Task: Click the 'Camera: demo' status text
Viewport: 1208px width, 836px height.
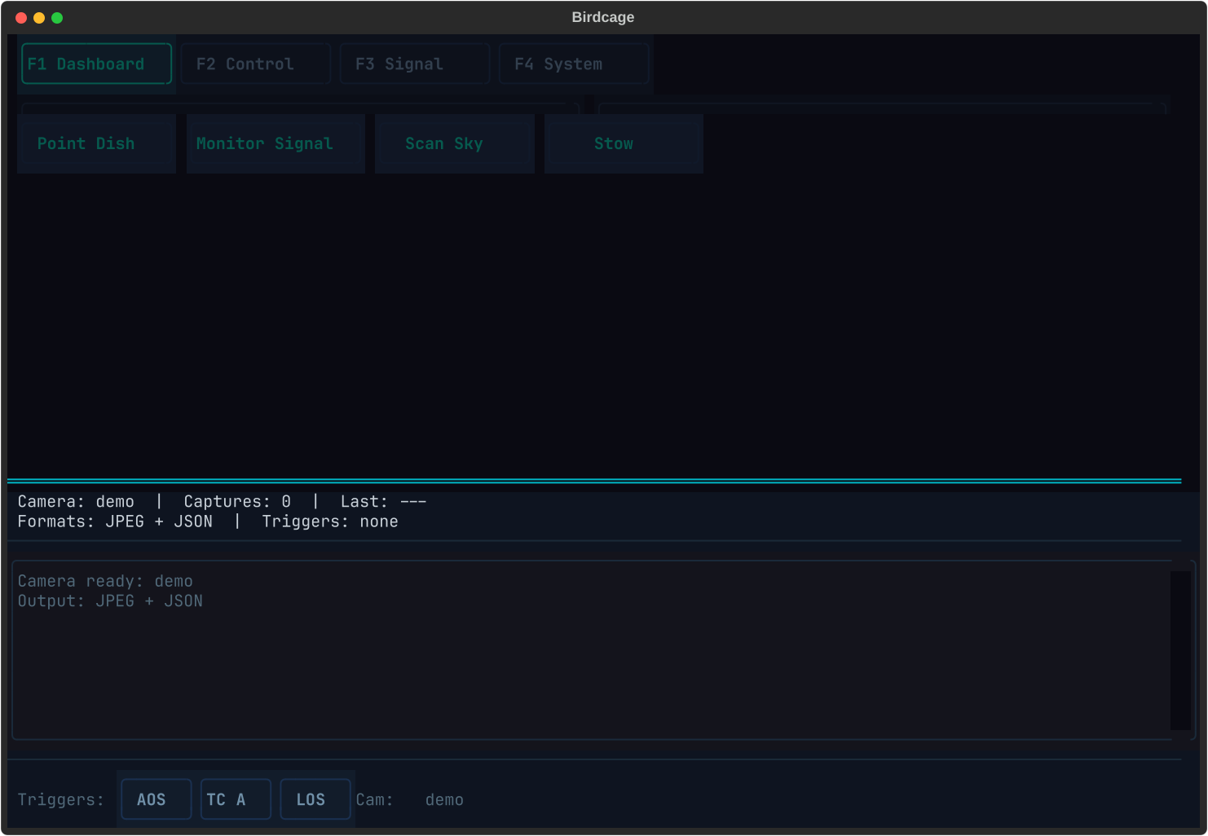Action: (76, 502)
